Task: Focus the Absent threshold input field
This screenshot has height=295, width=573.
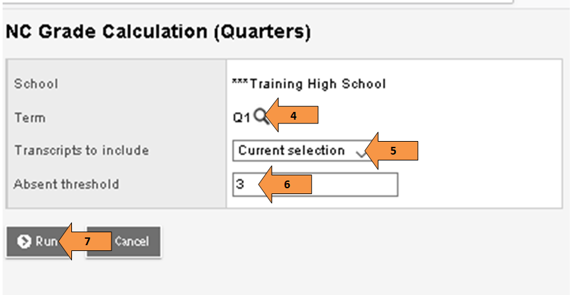Action: tap(315, 184)
